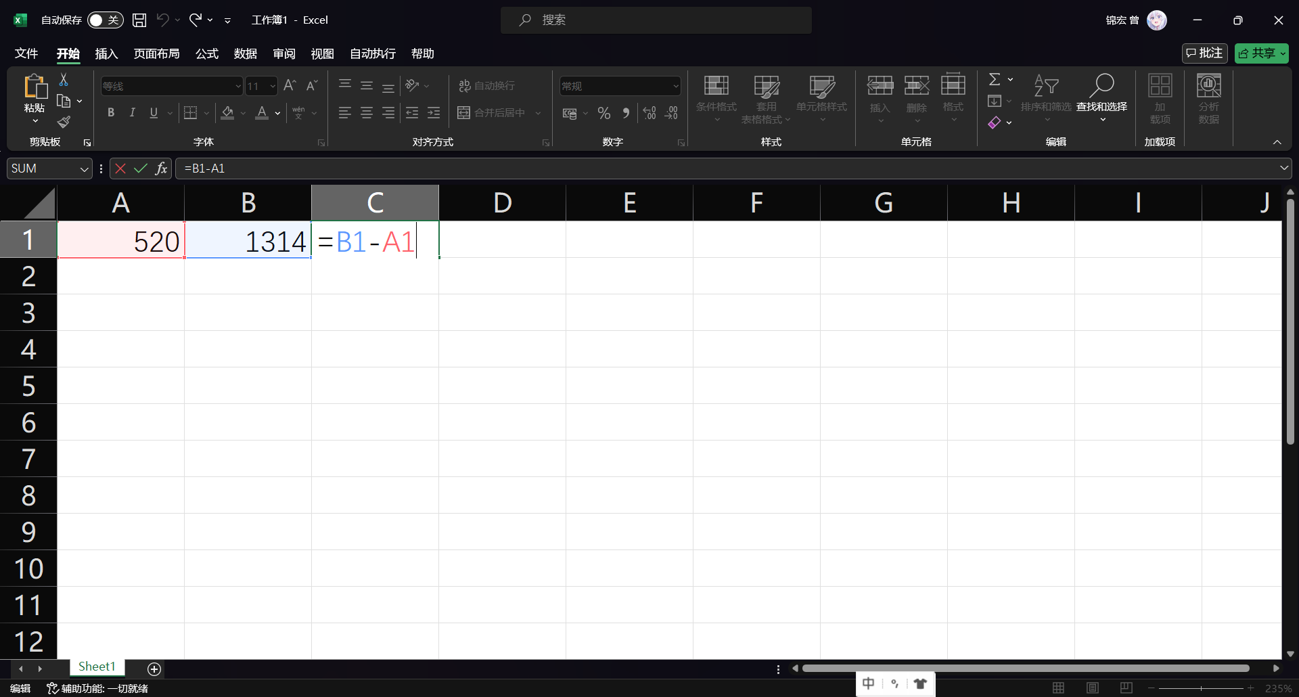Select the Sheet1 tab
This screenshot has width=1299, height=697.
(x=97, y=667)
